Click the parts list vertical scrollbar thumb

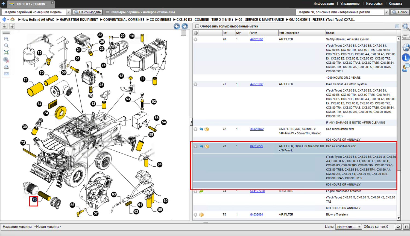click(x=399, y=105)
